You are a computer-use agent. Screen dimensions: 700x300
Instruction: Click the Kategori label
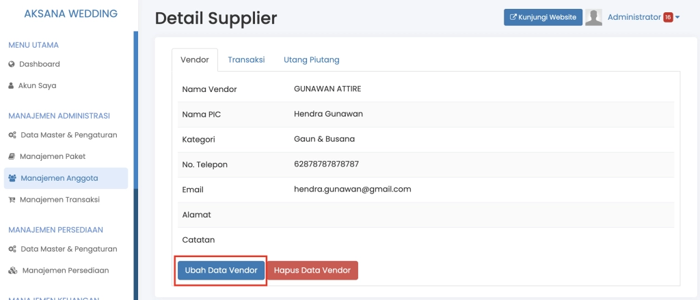[x=198, y=140]
